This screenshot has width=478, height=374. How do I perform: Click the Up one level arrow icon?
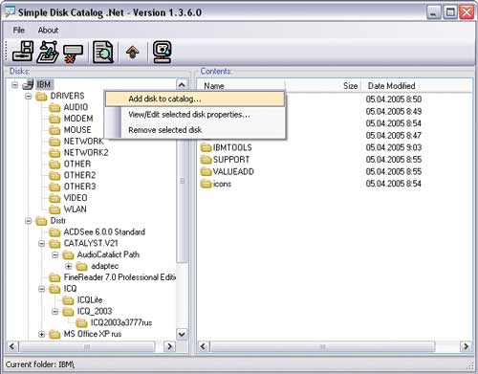point(133,52)
